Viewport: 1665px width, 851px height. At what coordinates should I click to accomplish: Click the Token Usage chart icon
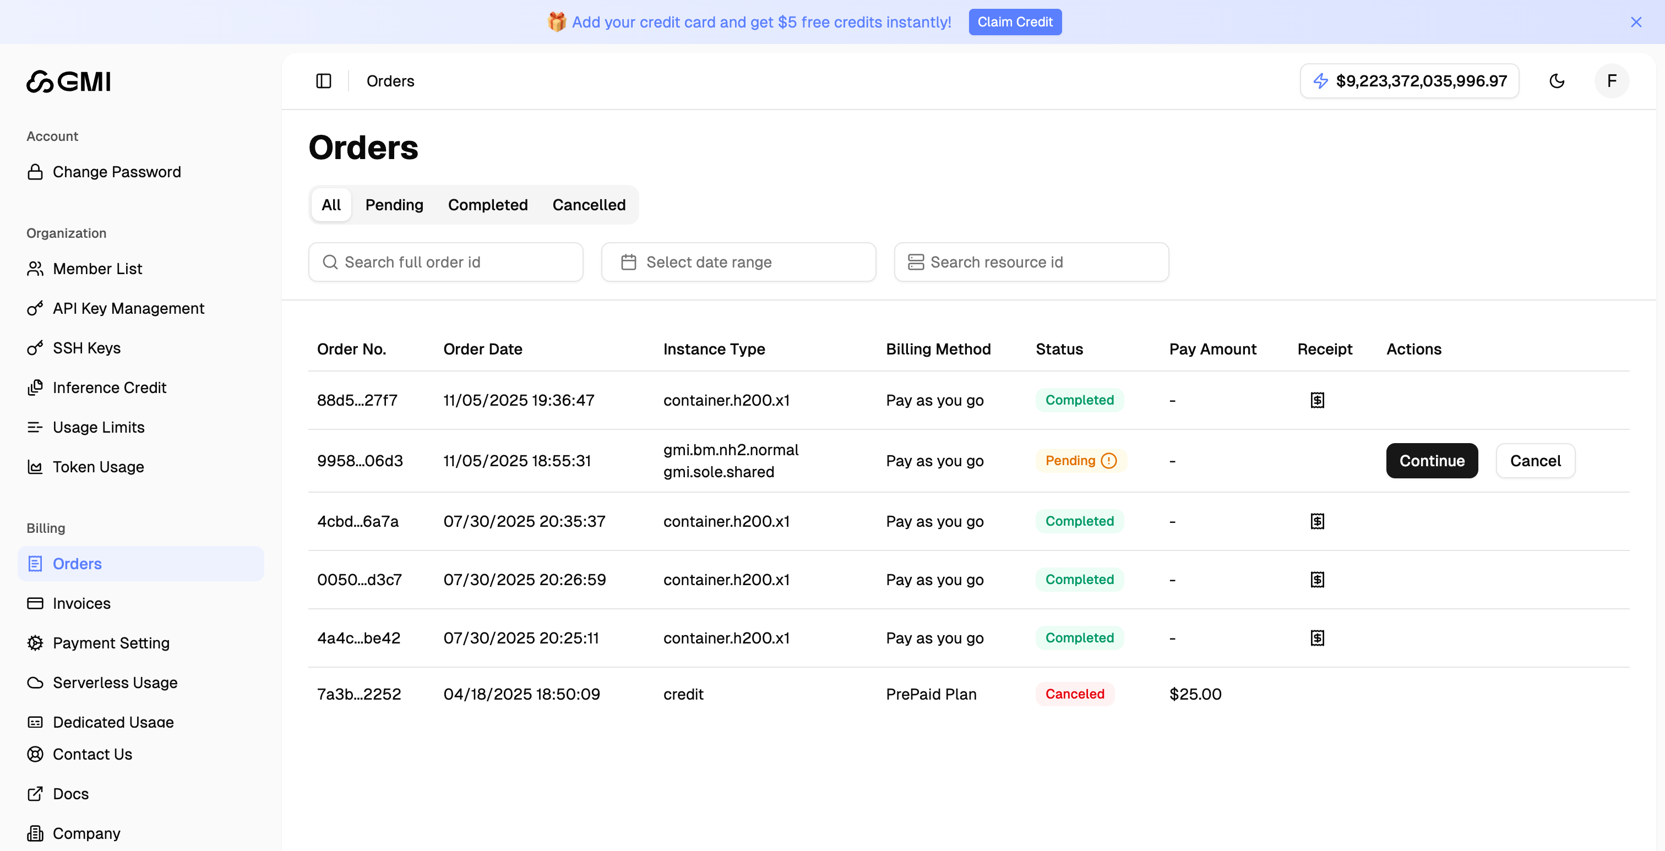click(x=36, y=467)
